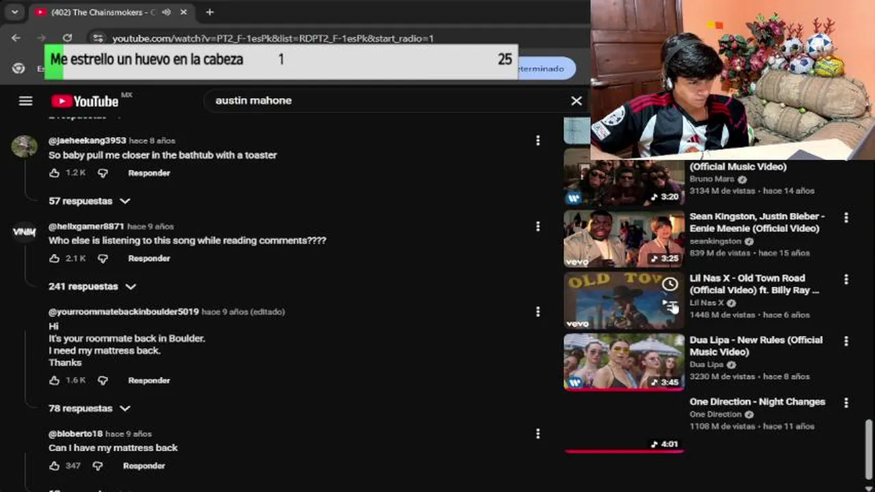Like the comment by @bloberto18
This screenshot has width=875, height=492.
coord(55,466)
